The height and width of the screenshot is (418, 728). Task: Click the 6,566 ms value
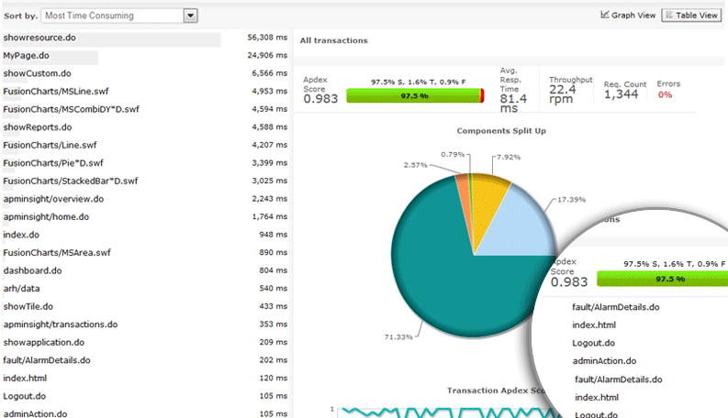coord(269,73)
